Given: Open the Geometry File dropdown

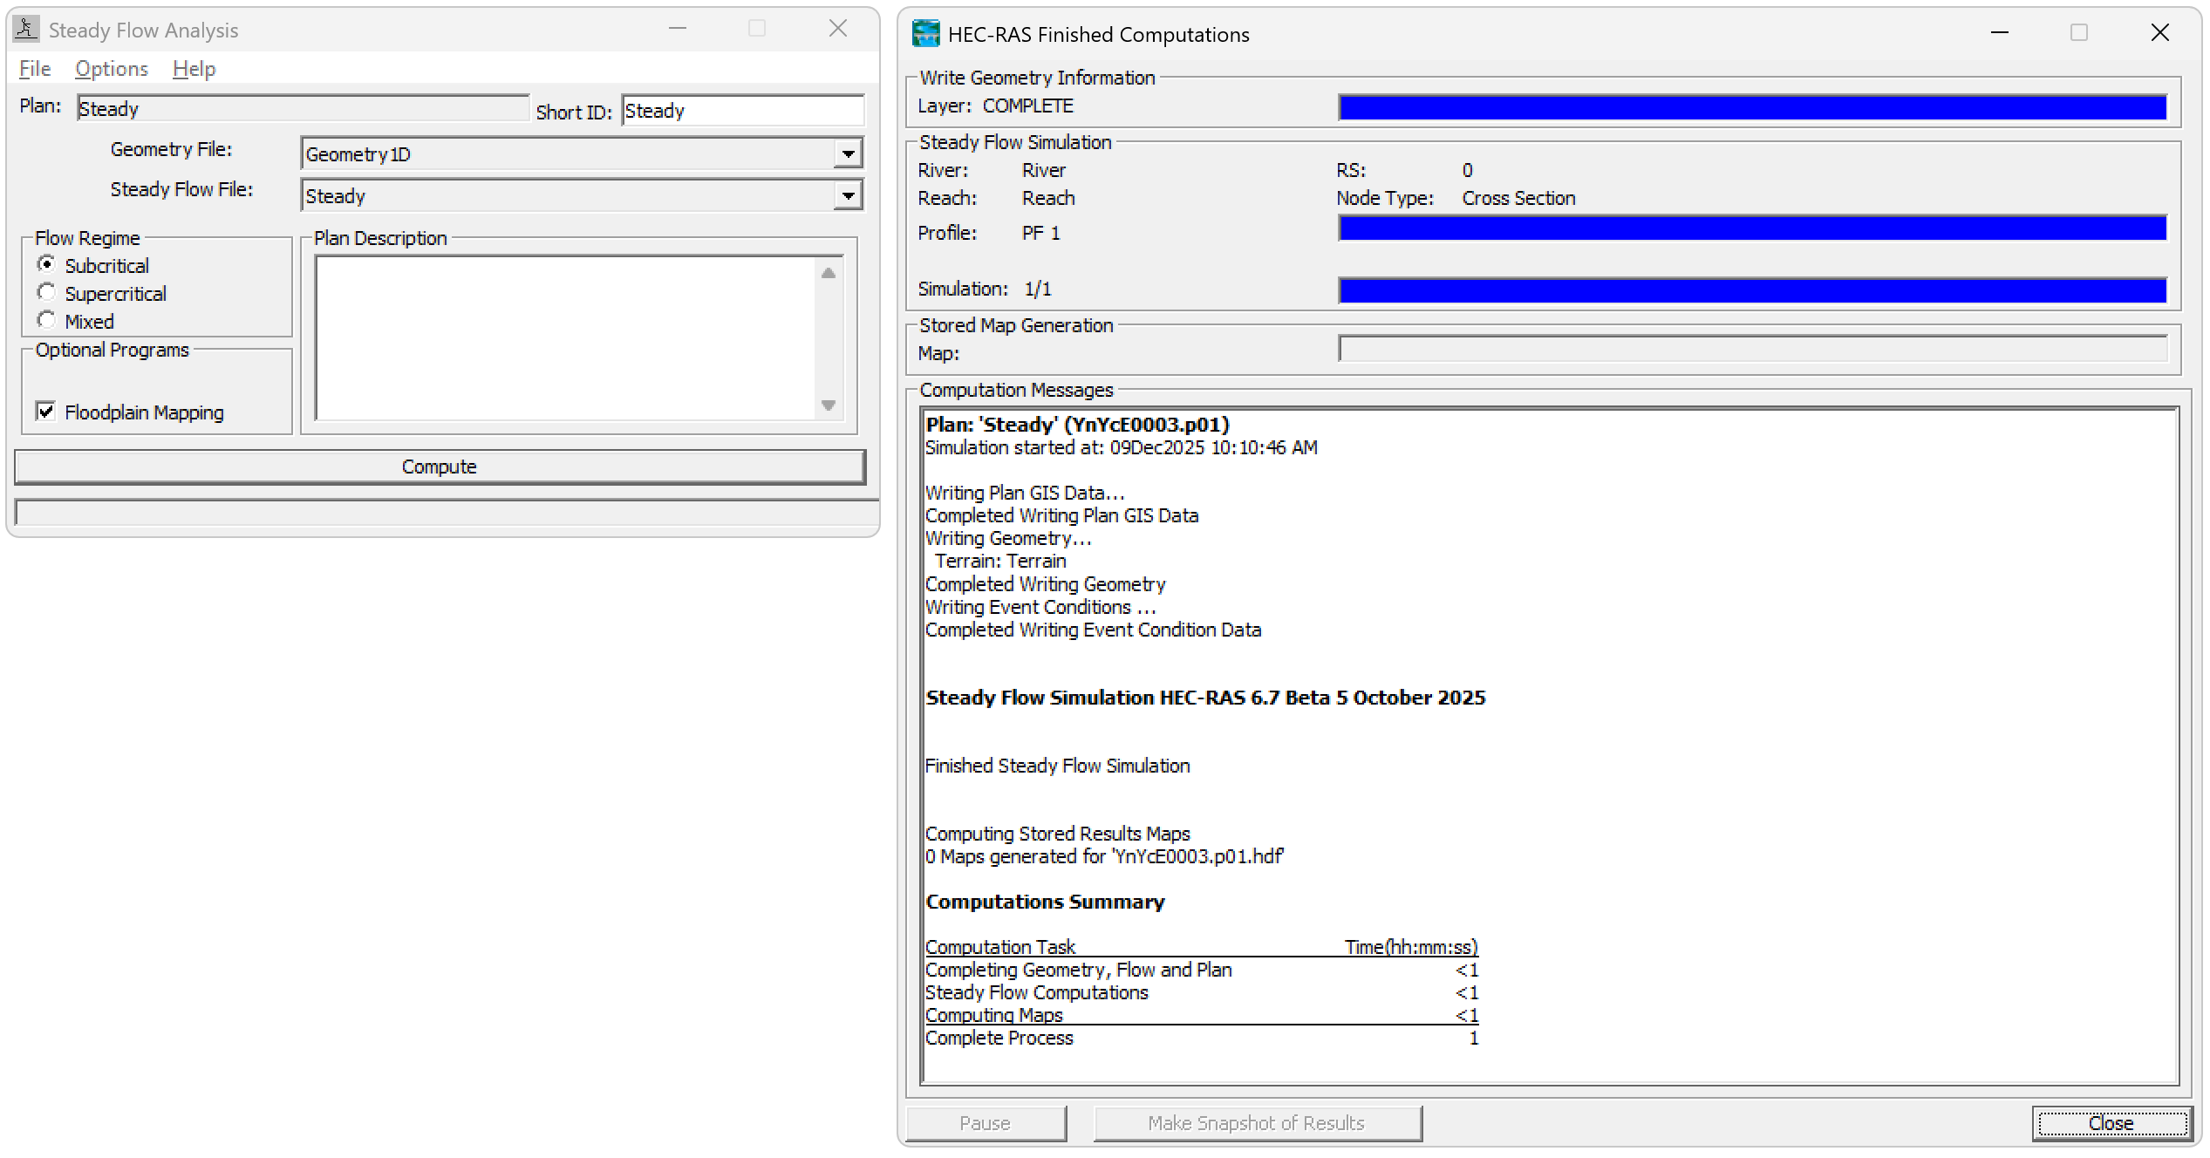Looking at the screenshot, I should [x=848, y=154].
